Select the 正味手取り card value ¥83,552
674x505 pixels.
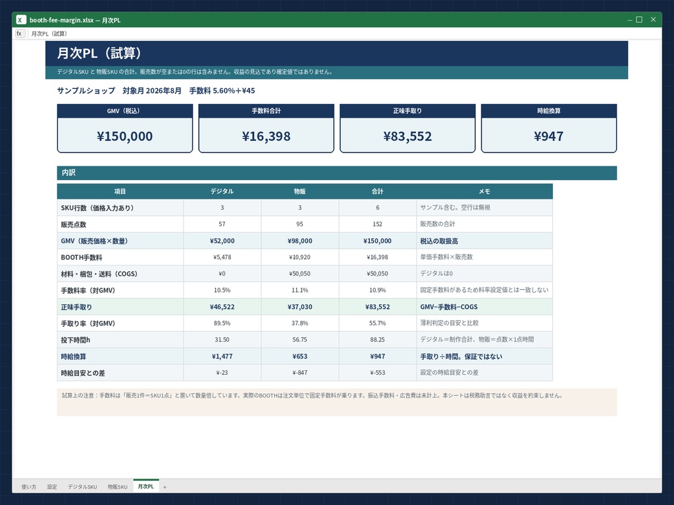pyautogui.click(x=407, y=135)
